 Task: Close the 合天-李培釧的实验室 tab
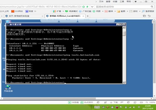pos(43,16)
